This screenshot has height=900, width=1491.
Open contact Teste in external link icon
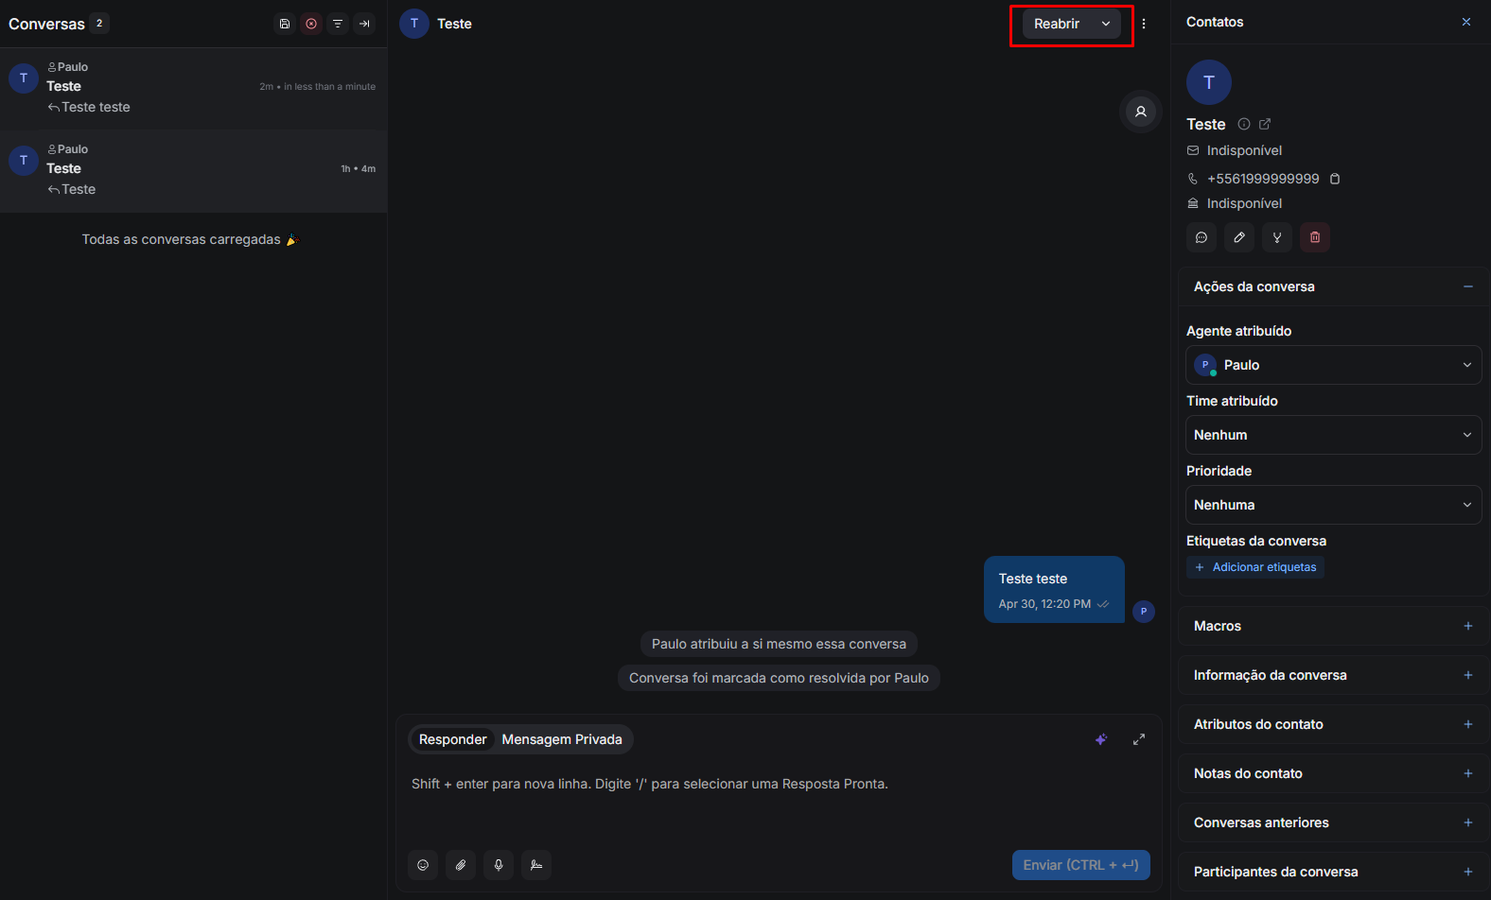(1265, 124)
